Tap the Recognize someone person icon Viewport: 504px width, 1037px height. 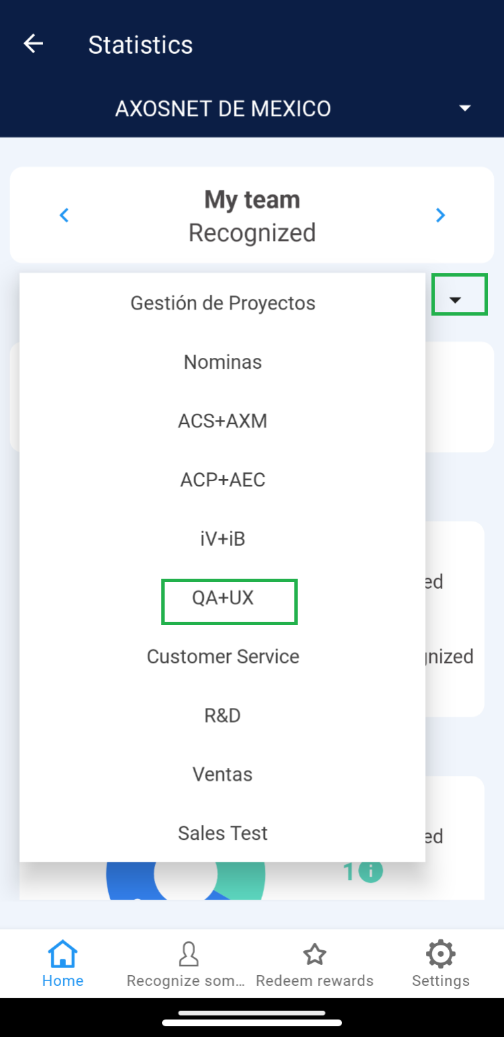[188, 954]
